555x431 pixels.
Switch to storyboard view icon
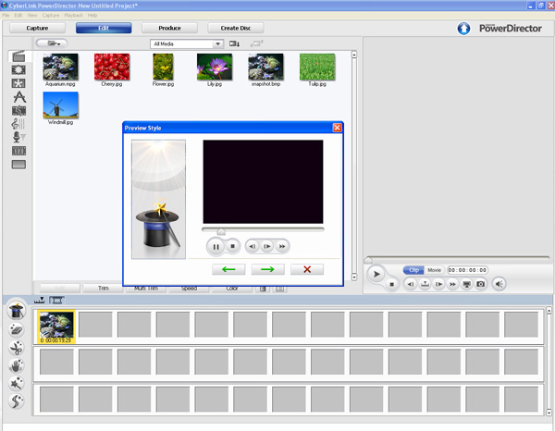(x=56, y=301)
